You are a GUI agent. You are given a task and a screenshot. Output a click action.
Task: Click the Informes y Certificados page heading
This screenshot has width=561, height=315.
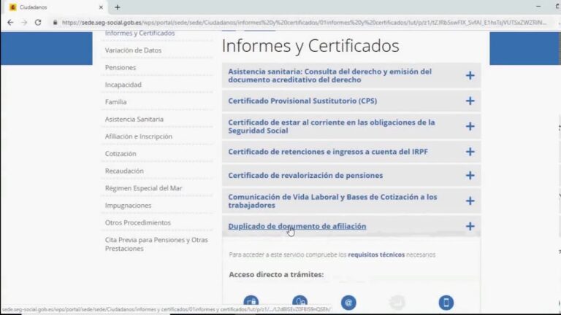[310, 46]
